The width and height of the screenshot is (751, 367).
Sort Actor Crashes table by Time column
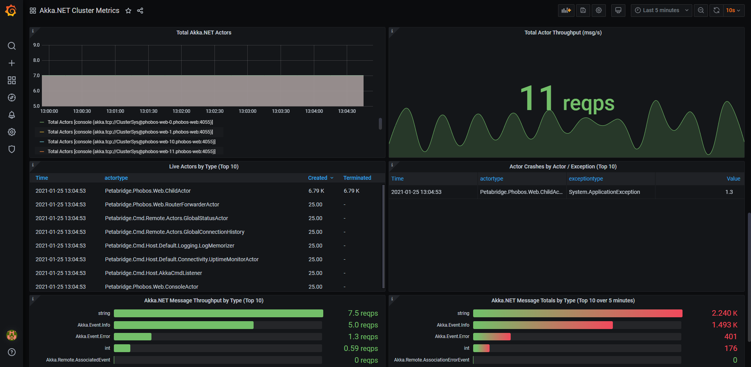tap(397, 179)
